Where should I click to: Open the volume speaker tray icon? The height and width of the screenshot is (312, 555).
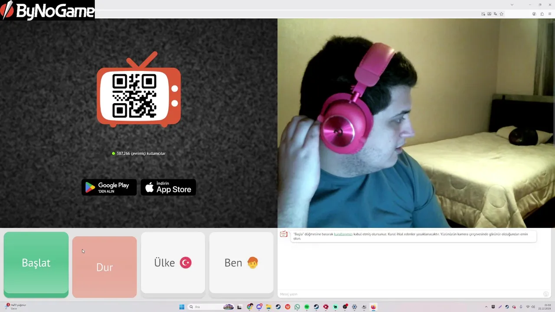[x=533, y=307]
